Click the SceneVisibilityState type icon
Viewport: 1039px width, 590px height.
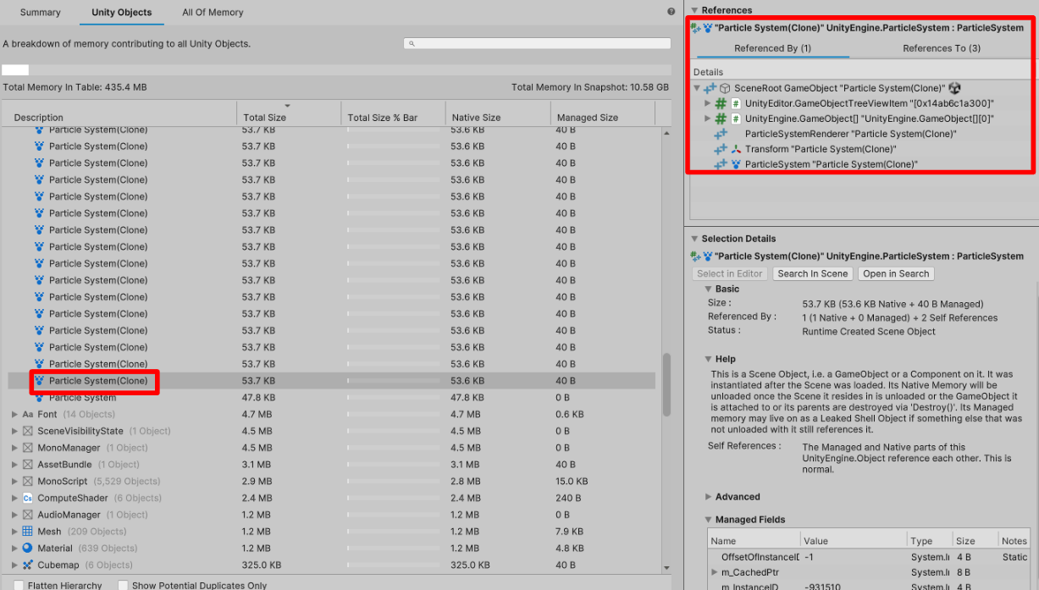pyautogui.click(x=27, y=431)
